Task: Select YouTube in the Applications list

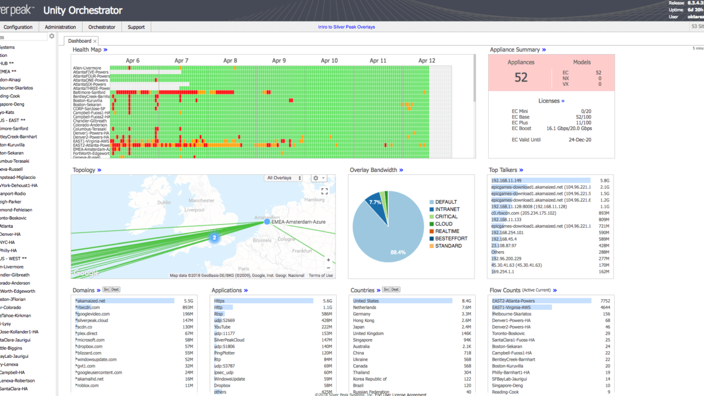Action: [x=273, y=327]
